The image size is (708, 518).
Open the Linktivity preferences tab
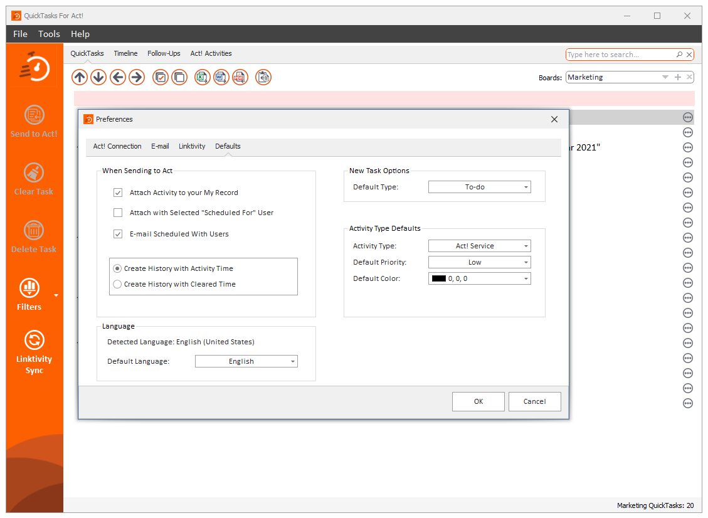pyautogui.click(x=192, y=146)
